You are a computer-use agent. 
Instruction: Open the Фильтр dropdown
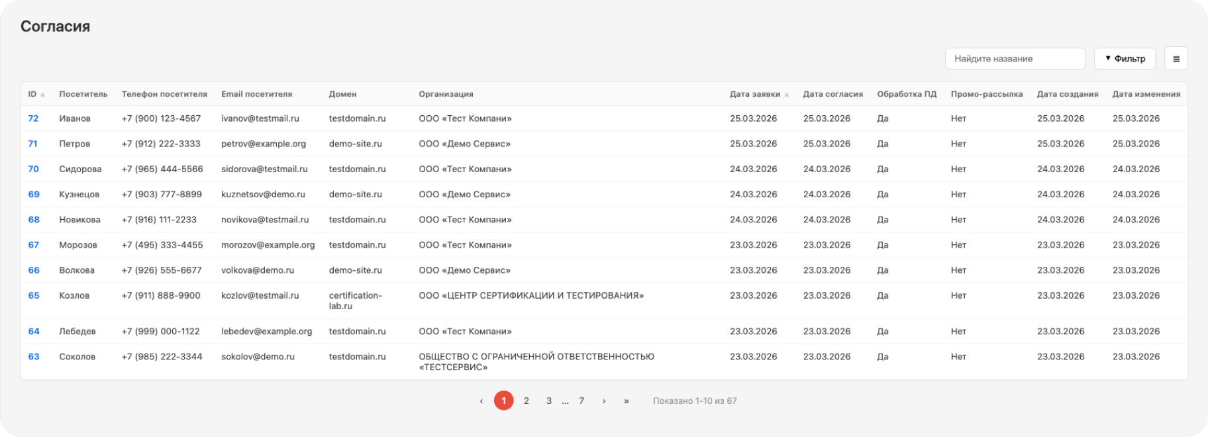tap(1125, 59)
